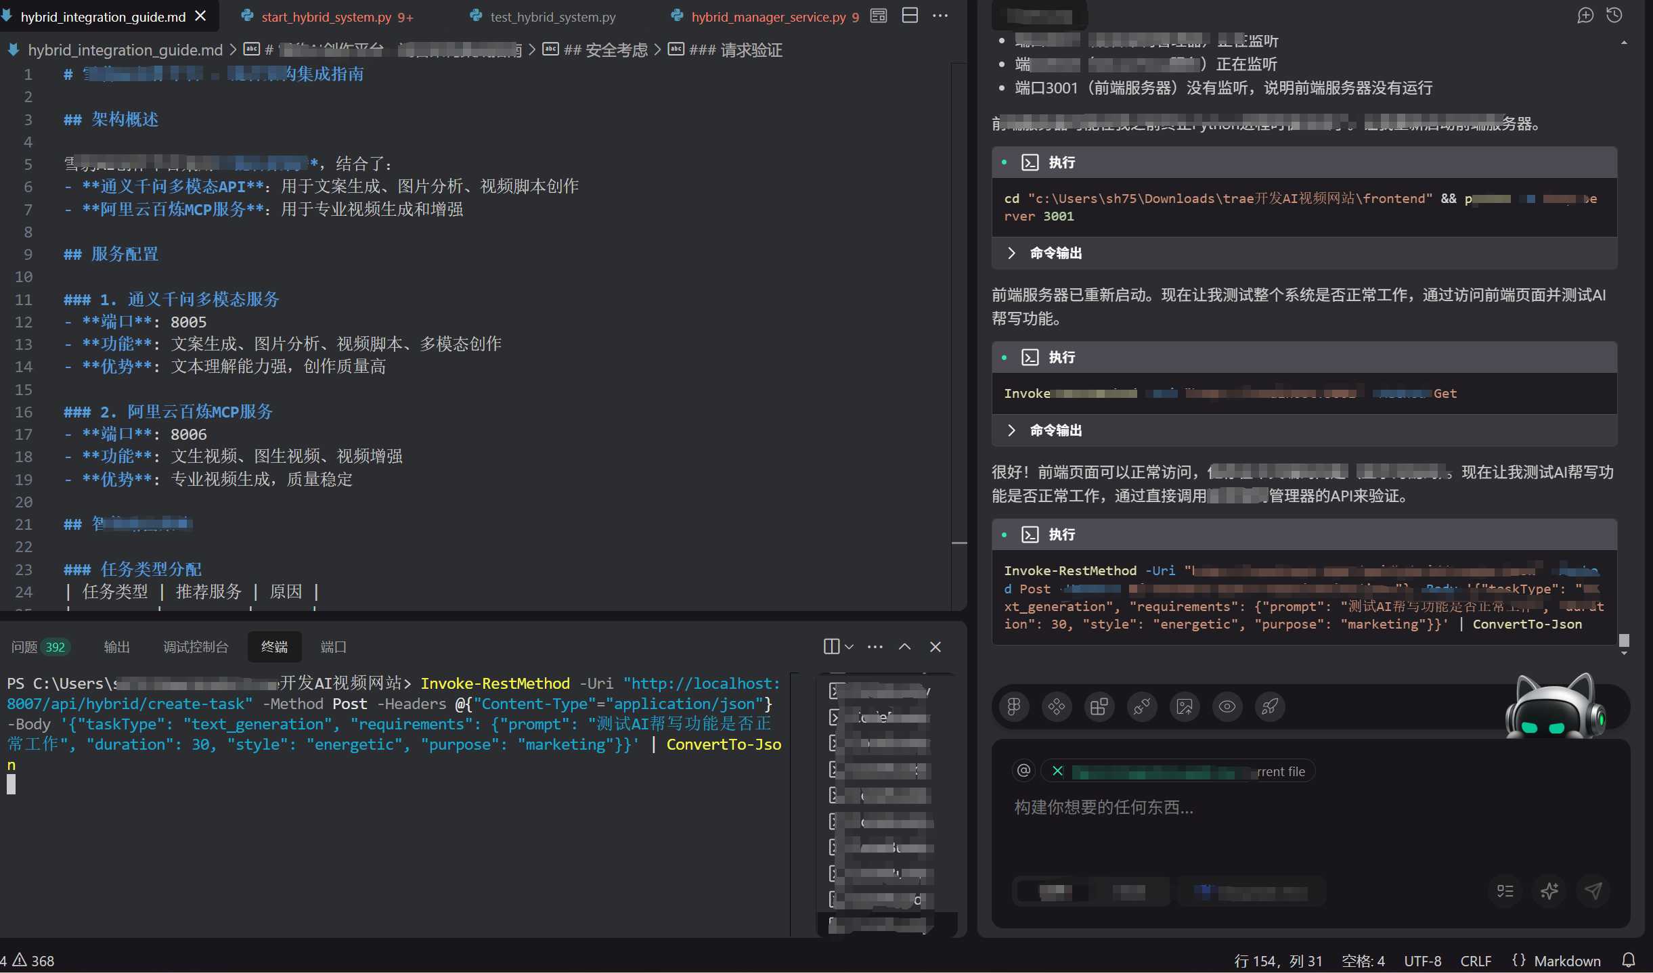The width and height of the screenshot is (1653, 973).
Task: Open the test_hybrid_system.py editor tab
Action: pos(552,17)
